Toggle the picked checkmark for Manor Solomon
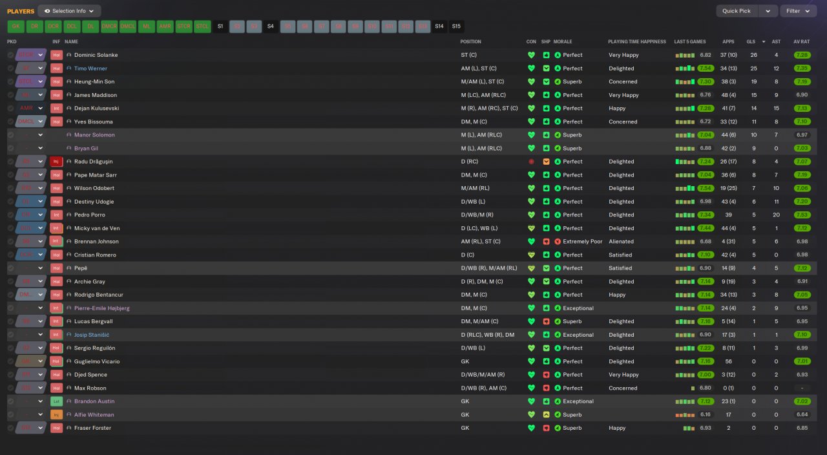Screen dimensions: 827x455 pos(10,135)
